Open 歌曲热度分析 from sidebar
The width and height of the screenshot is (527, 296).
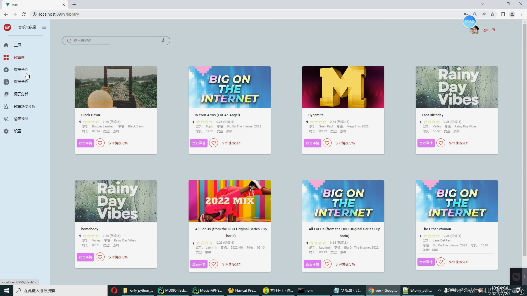point(24,106)
